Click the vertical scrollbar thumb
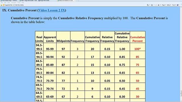The image size is (182, 102). [x=181, y=93]
